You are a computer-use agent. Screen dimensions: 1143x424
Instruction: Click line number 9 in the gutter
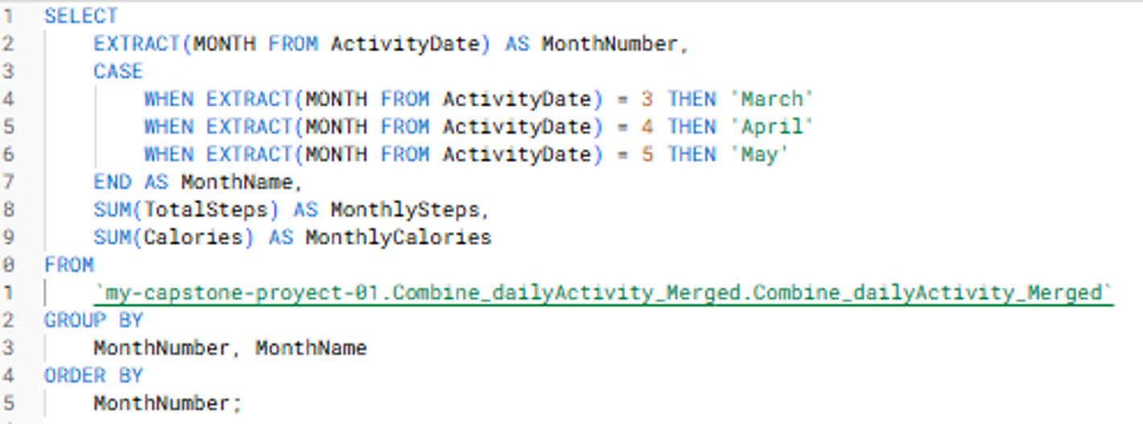(8, 237)
